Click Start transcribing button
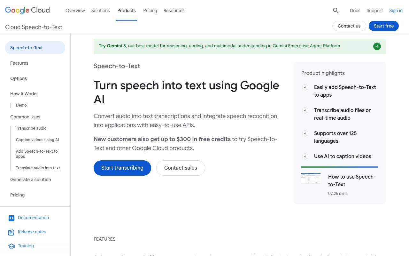Screen dimensions: 409x256 tap(122, 168)
